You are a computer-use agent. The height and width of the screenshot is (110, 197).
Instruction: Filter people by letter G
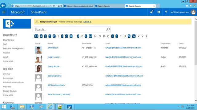[66, 36]
